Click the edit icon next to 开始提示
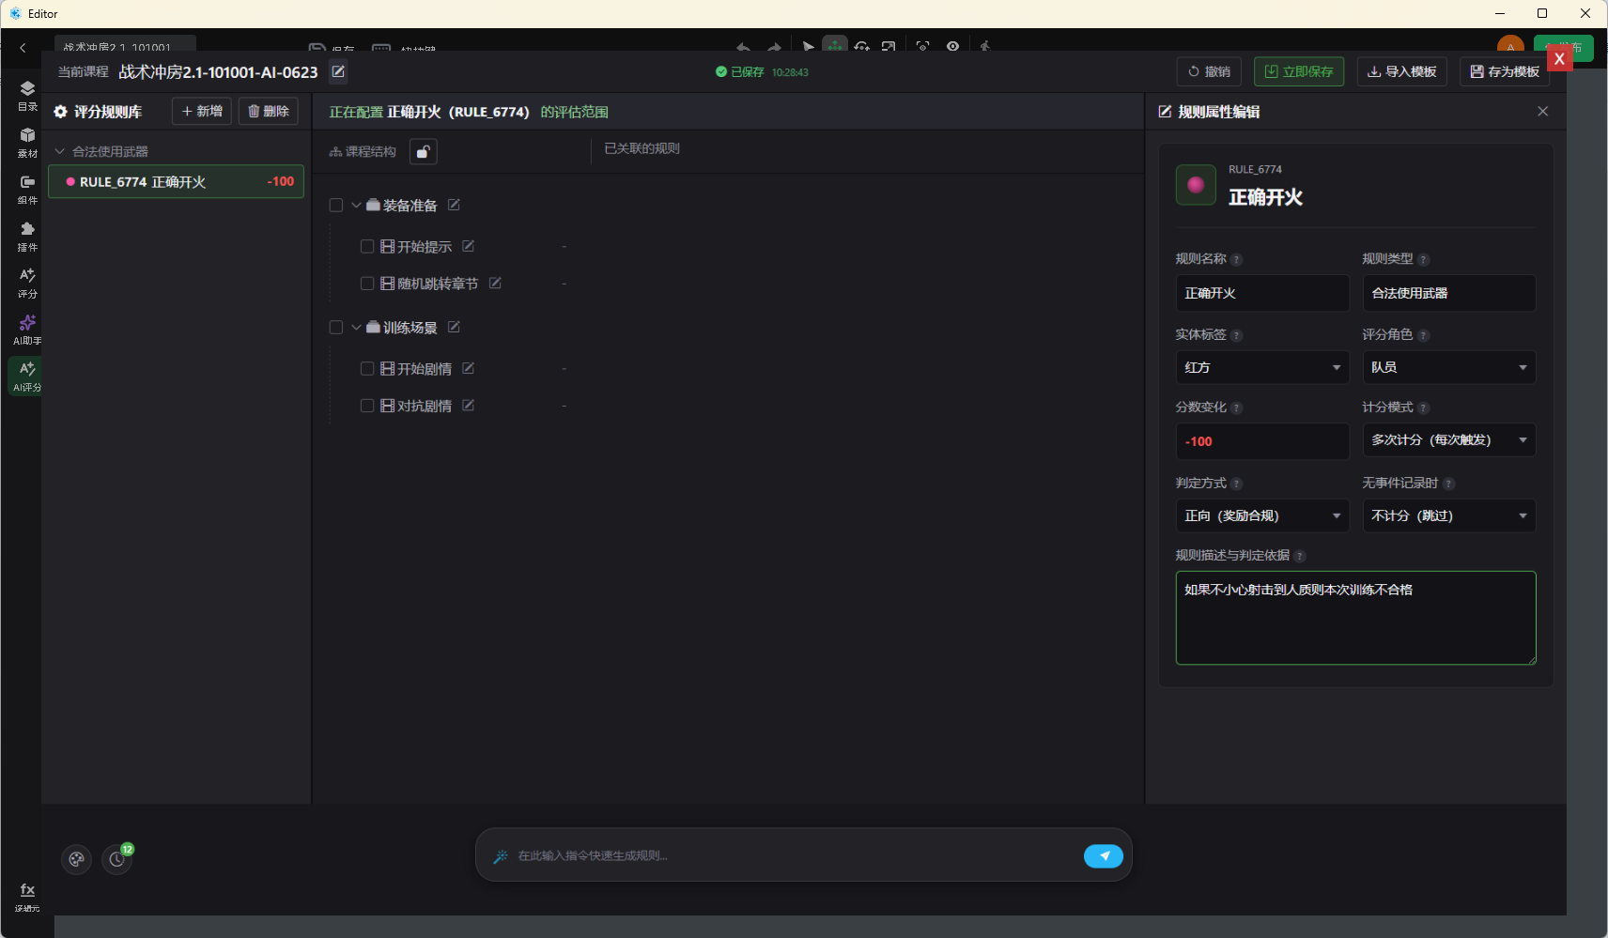 [468, 246]
